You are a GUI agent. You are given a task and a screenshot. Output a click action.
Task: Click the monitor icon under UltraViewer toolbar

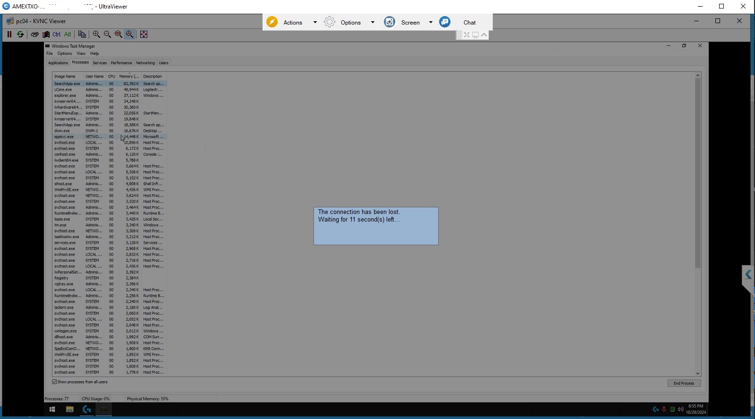pos(475,35)
